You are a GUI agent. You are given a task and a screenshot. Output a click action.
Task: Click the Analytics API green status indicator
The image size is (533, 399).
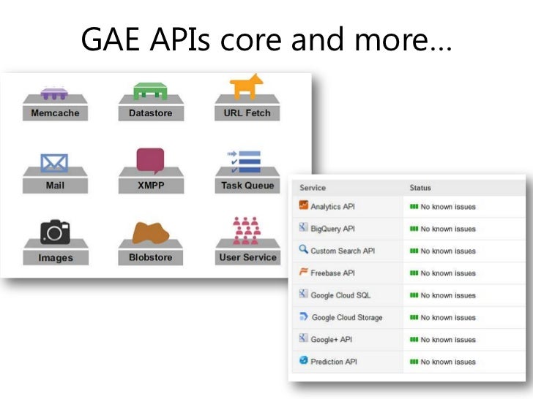click(414, 207)
